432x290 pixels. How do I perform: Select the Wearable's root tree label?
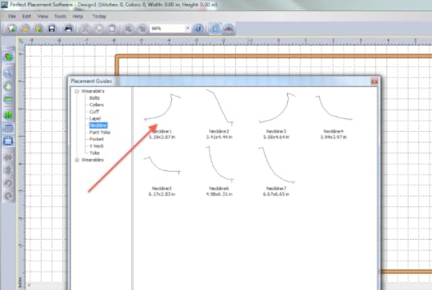(x=93, y=91)
